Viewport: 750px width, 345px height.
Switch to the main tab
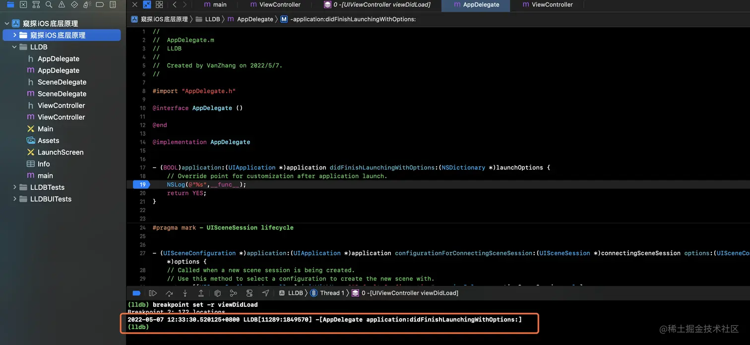coord(215,4)
